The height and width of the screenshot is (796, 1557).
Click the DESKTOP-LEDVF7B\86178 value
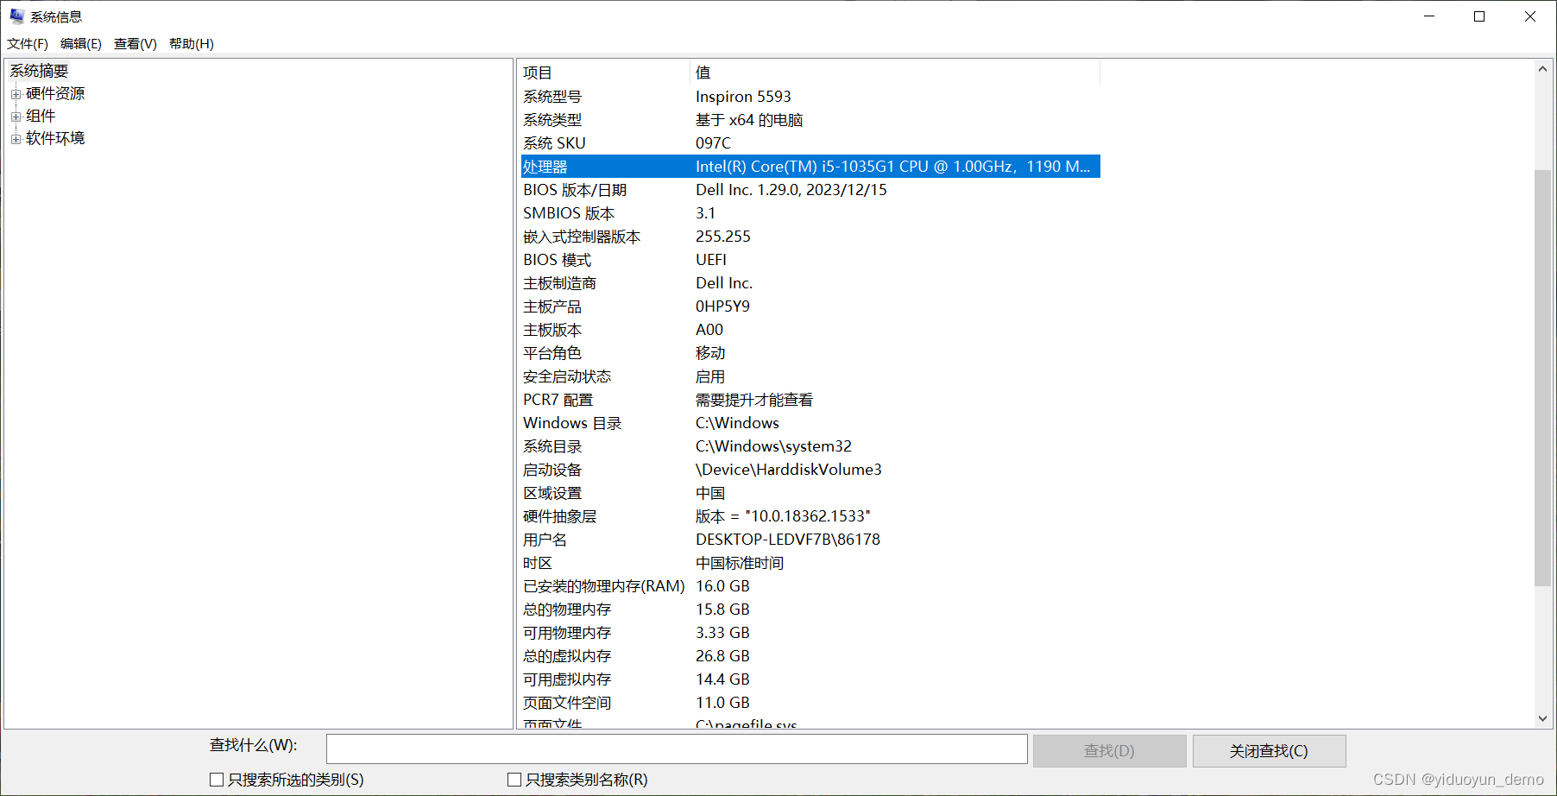(x=788, y=540)
